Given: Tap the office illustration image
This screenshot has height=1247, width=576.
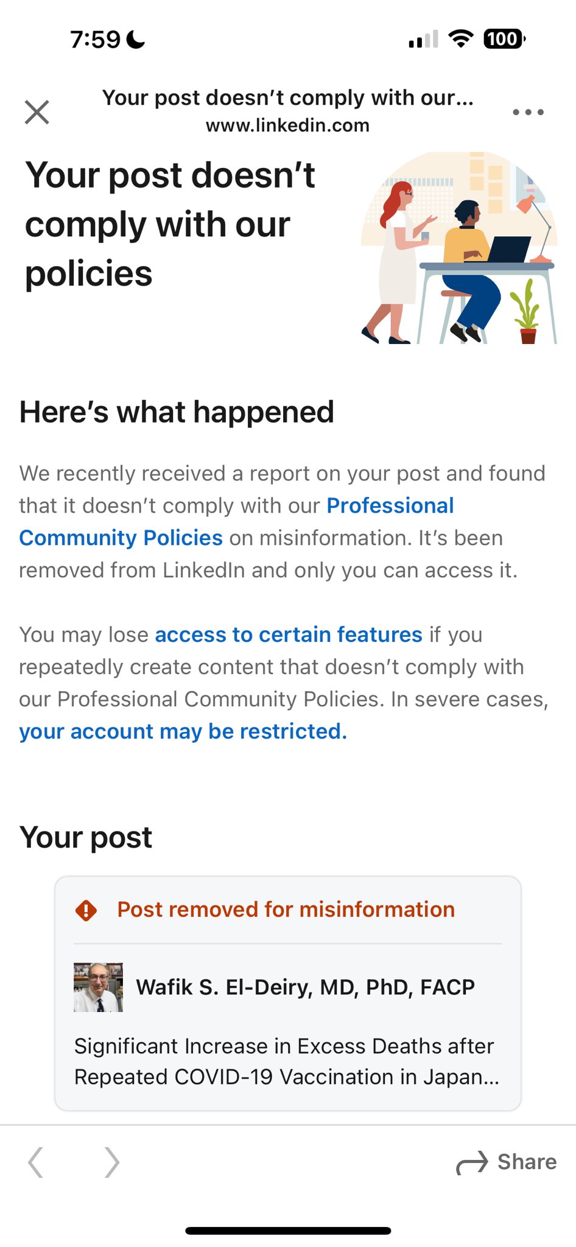Looking at the screenshot, I should [x=459, y=248].
